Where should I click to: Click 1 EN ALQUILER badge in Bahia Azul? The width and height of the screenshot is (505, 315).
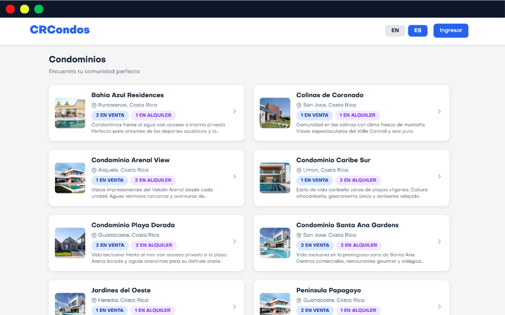point(153,115)
